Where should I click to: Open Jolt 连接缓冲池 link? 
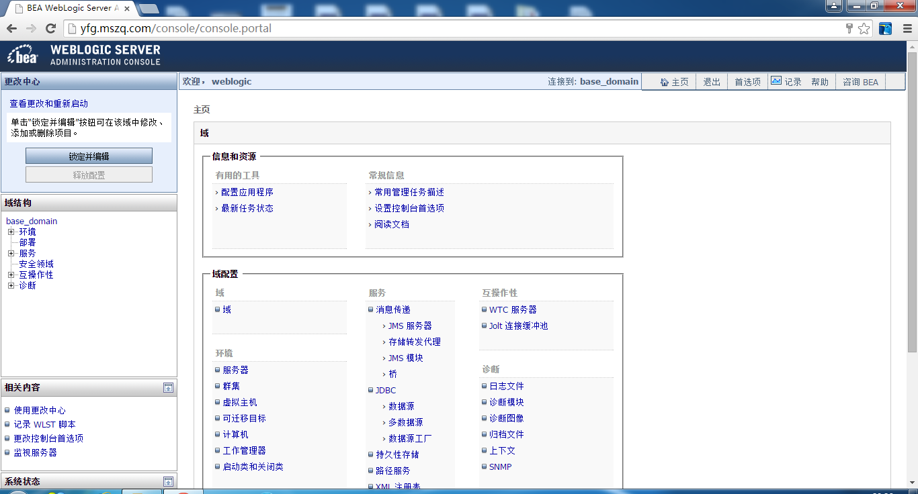click(x=518, y=326)
